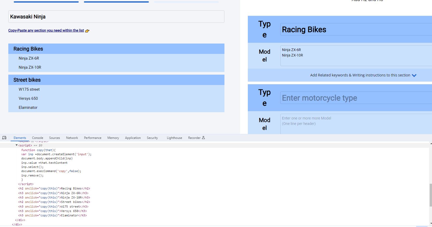Switch to the Memory tab
The image size is (432, 227).
pos(113,138)
